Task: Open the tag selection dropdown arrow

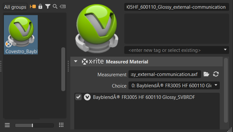Action: pyautogui.click(x=225, y=50)
